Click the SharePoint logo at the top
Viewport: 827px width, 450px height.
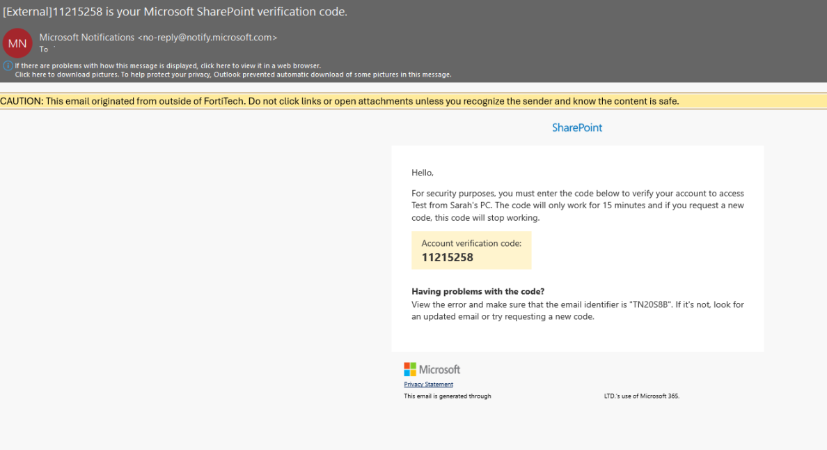click(576, 127)
